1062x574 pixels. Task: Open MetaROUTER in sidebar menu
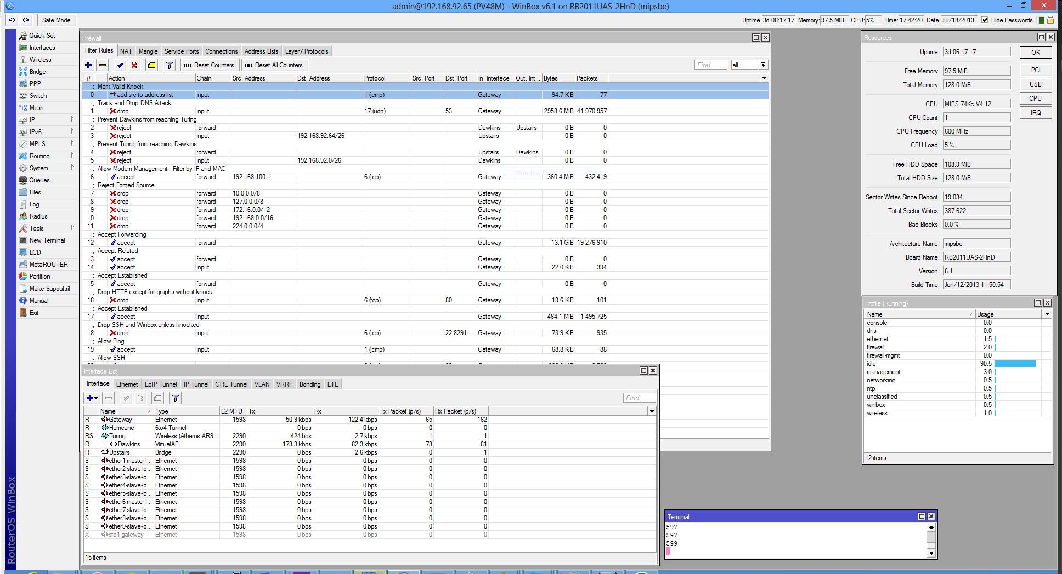(48, 265)
